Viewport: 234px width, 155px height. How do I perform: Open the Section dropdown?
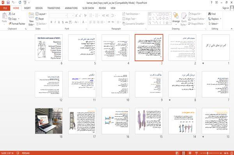41,24
